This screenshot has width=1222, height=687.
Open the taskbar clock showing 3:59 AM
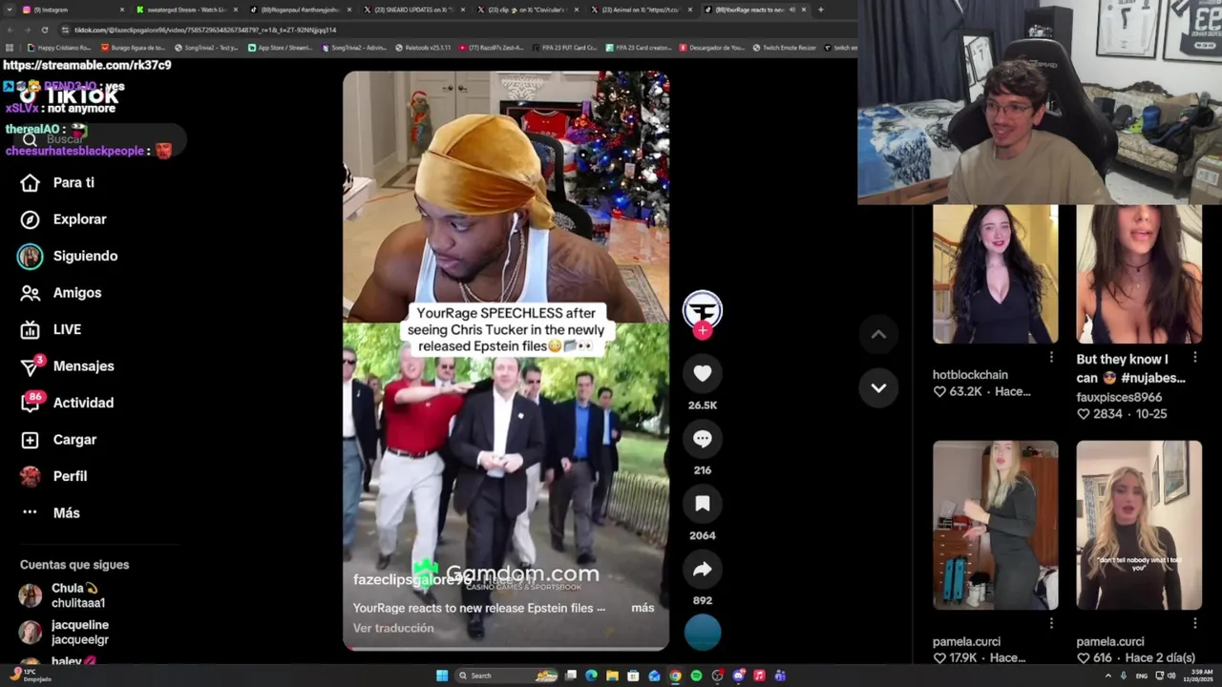[1198, 676]
